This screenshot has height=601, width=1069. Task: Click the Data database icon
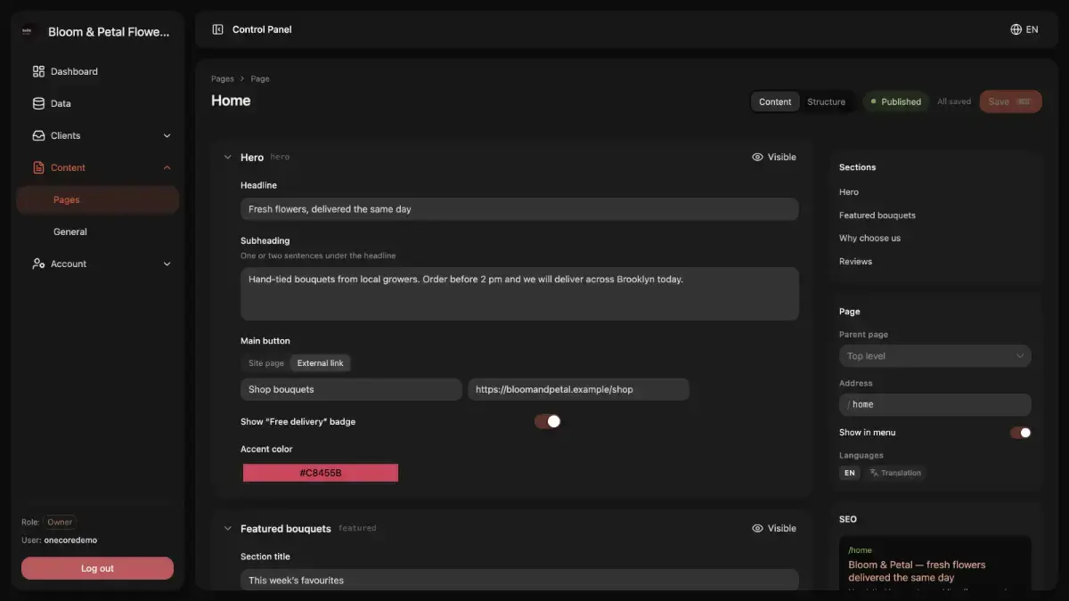click(x=38, y=103)
